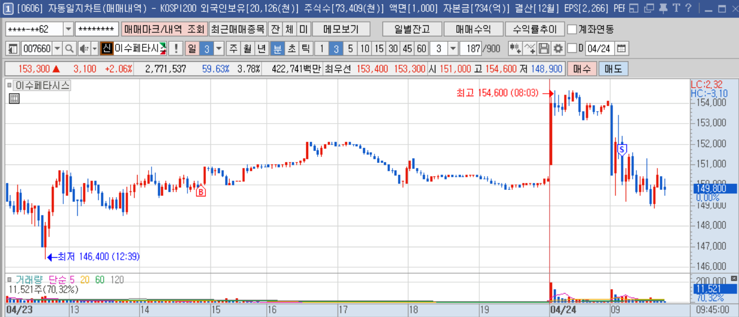Select the 틱 tick chart toggle
Image resolution: width=739 pixels, height=317 pixels.
[306, 49]
